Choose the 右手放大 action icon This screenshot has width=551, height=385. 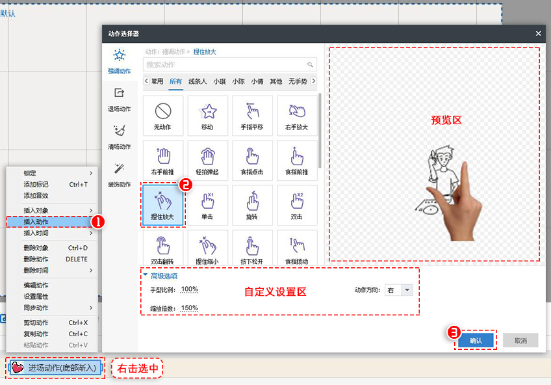tap(297, 115)
